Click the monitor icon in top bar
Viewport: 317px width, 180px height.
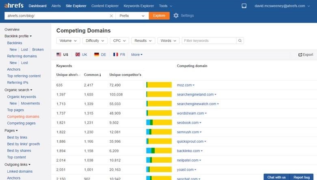(244, 6)
